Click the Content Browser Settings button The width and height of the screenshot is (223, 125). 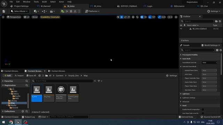(x=171, y=76)
